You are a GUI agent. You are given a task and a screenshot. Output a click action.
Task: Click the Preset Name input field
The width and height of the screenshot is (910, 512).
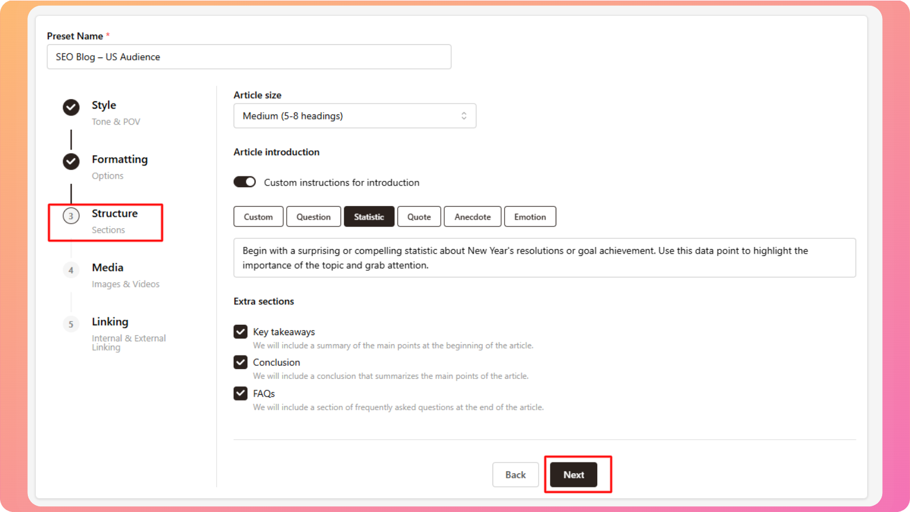point(249,57)
